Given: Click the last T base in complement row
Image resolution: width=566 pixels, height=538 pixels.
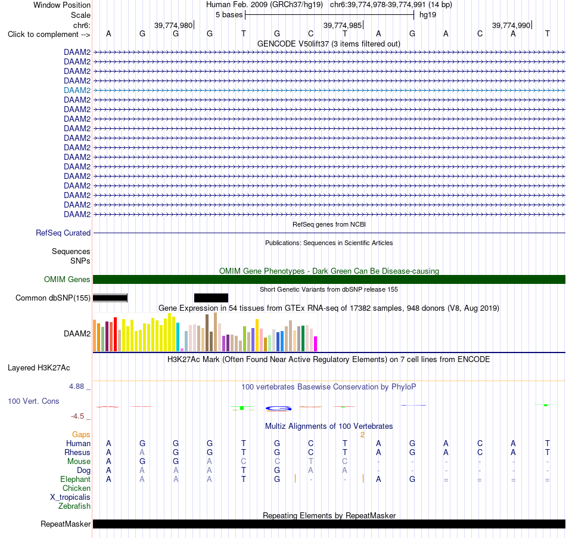Looking at the screenshot, I should point(548,33).
